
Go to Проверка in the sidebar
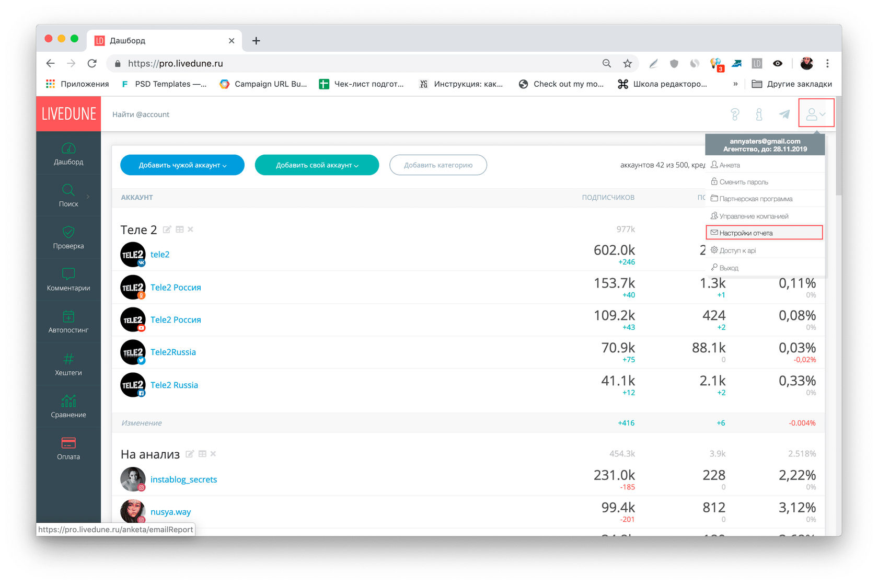(x=68, y=238)
